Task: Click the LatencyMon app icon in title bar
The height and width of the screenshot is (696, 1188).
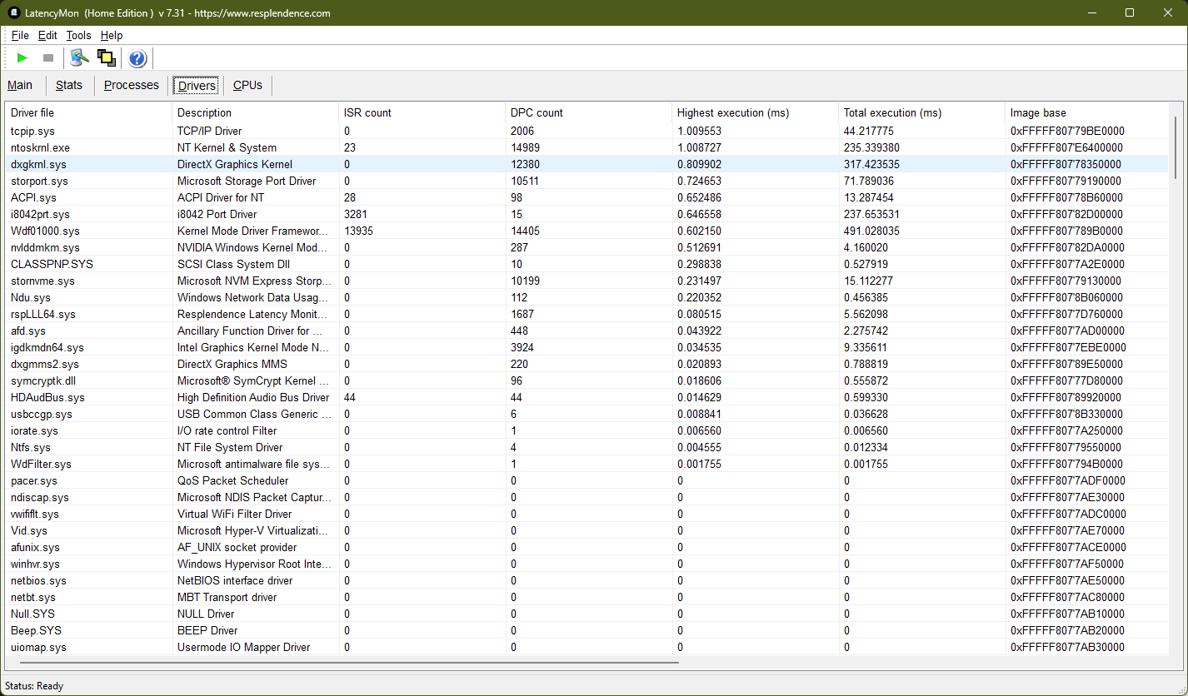Action: click(x=14, y=12)
